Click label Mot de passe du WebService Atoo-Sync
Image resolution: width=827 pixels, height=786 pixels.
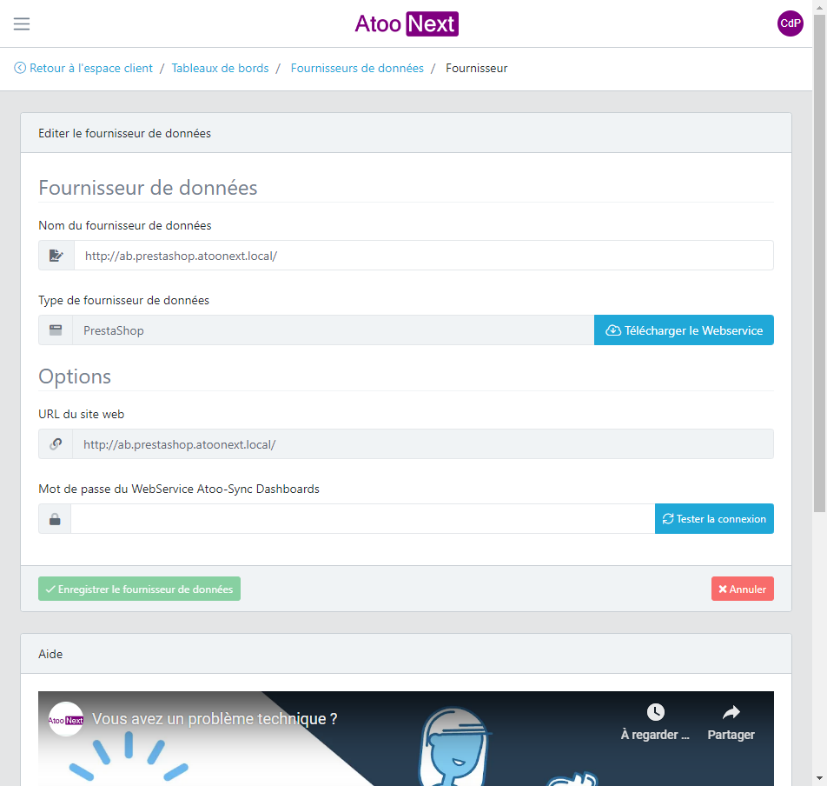tap(179, 489)
